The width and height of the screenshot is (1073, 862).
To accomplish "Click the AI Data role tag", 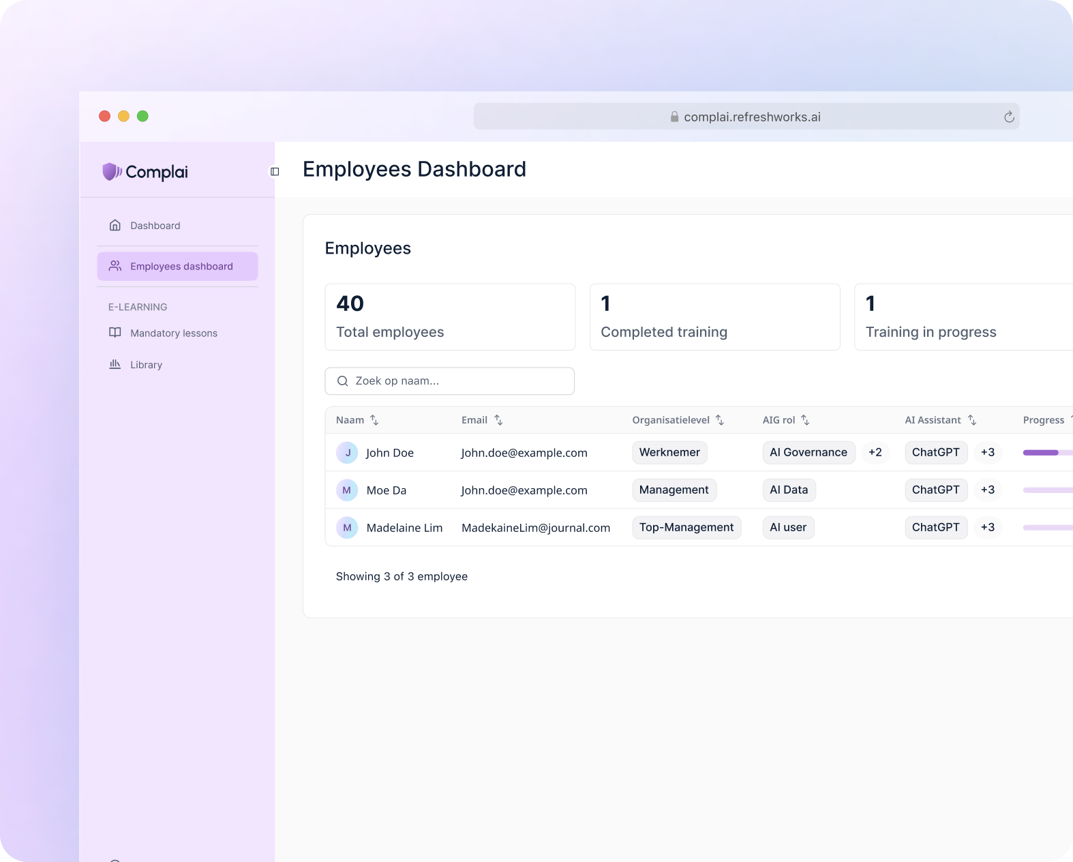I will pos(789,490).
